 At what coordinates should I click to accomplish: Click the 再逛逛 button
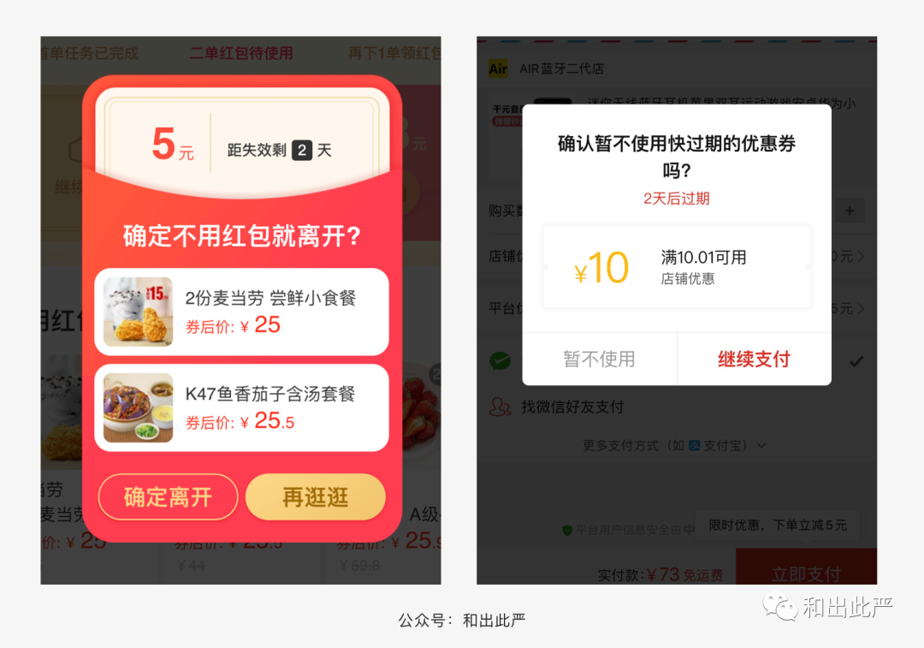(x=315, y=497)
